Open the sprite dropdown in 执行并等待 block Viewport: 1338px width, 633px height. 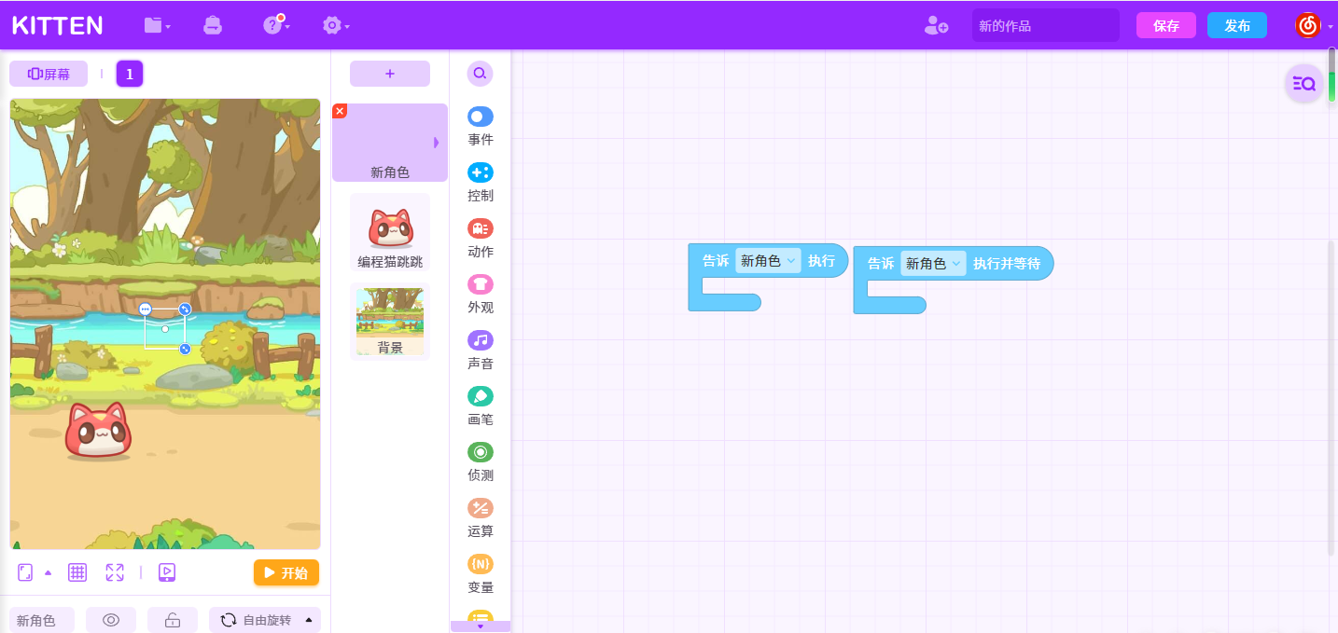coord(933,264)
